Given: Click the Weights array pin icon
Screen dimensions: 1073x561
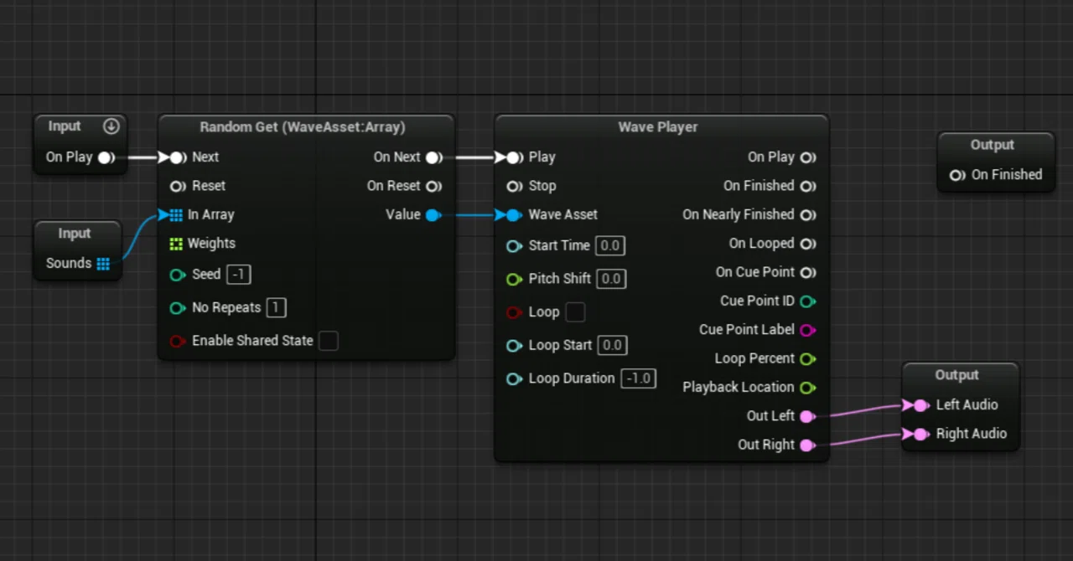Looking at the screenshot, I should click(176, 244).
